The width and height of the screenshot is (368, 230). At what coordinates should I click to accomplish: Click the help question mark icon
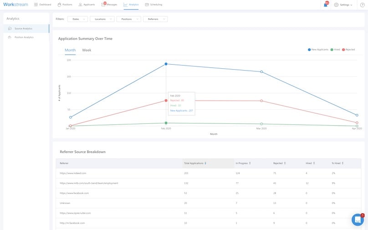(x=362, y=5)
